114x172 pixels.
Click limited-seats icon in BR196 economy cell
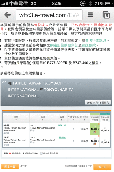tap(95, 144)
